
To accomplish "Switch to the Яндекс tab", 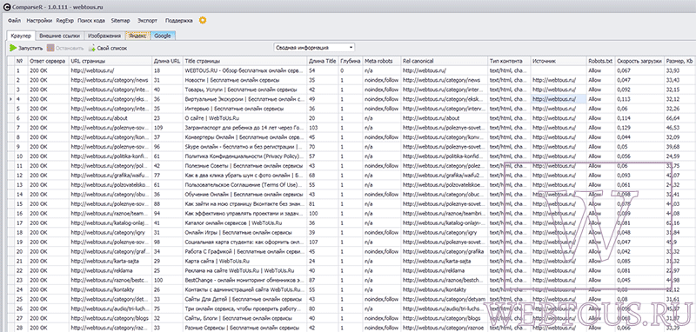I will 137,36.
